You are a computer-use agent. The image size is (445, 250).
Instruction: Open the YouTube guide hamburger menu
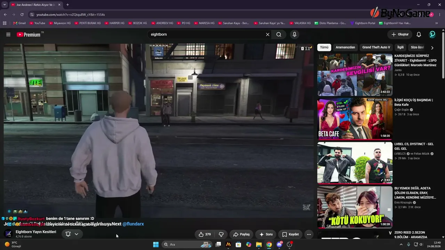[8, 34]
